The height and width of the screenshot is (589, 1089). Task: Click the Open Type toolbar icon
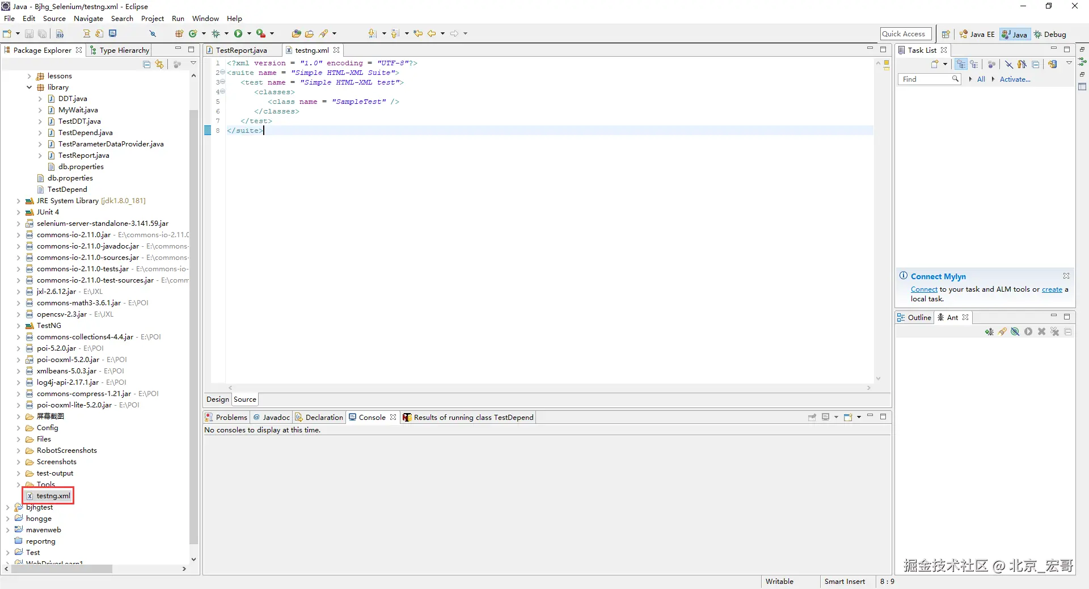(296, 33)
